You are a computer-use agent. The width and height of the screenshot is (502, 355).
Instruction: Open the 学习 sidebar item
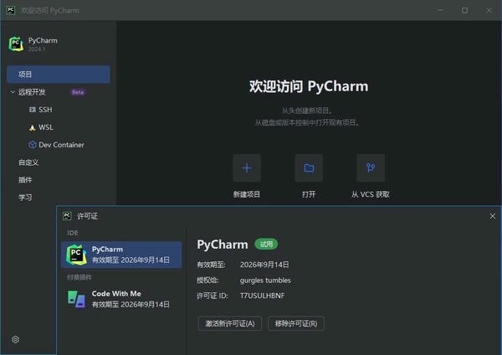25,198
